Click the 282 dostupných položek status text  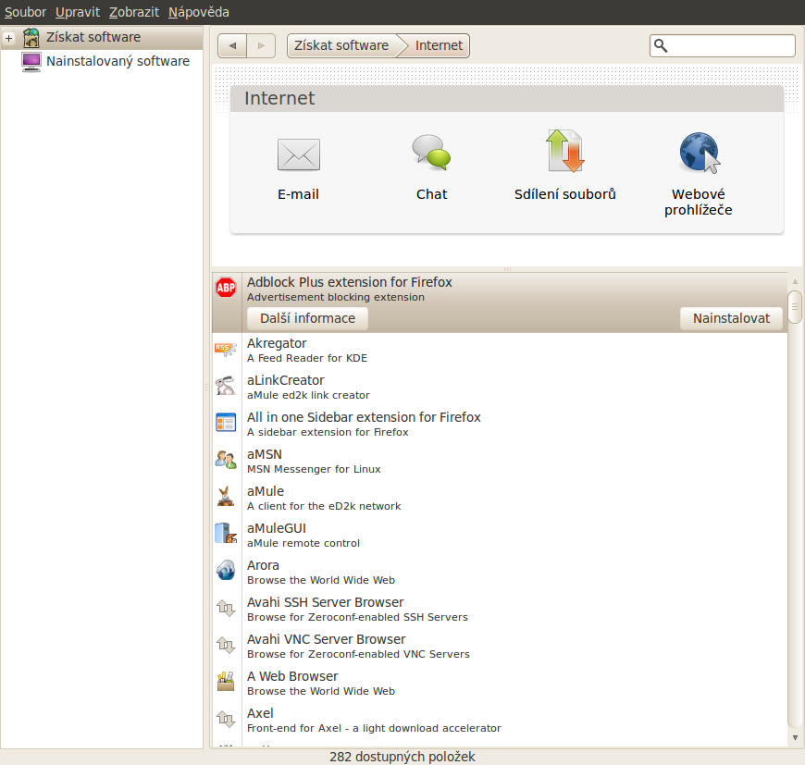coord(402,757)
